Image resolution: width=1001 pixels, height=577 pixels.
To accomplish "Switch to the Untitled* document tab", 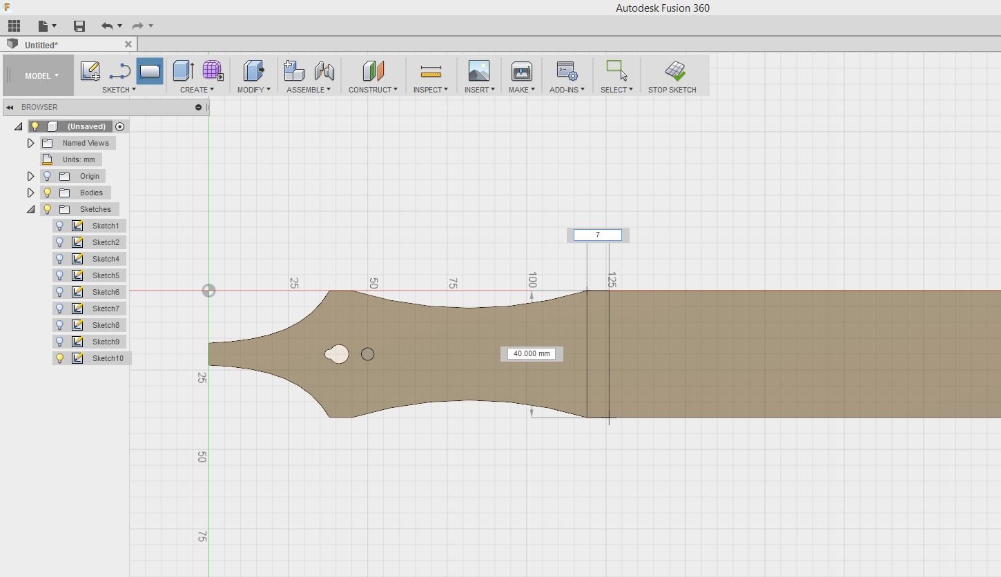I will tap(41, 45).
